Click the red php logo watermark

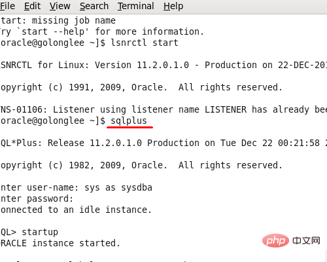(x=275, y=240)
